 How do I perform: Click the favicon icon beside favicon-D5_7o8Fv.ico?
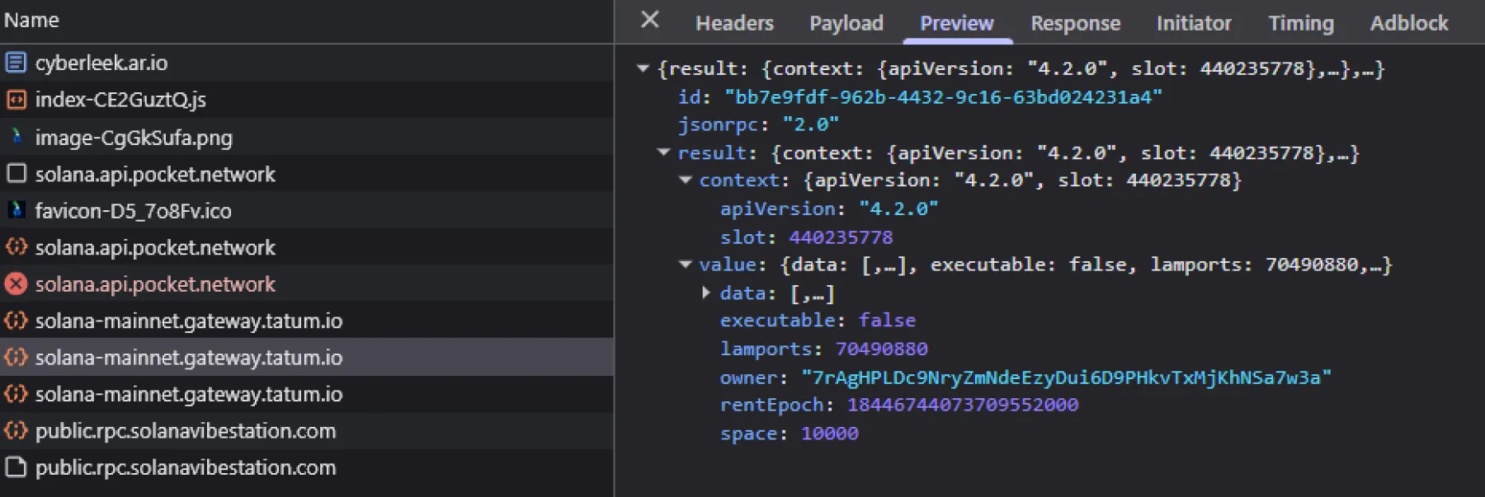pos(15,210)
